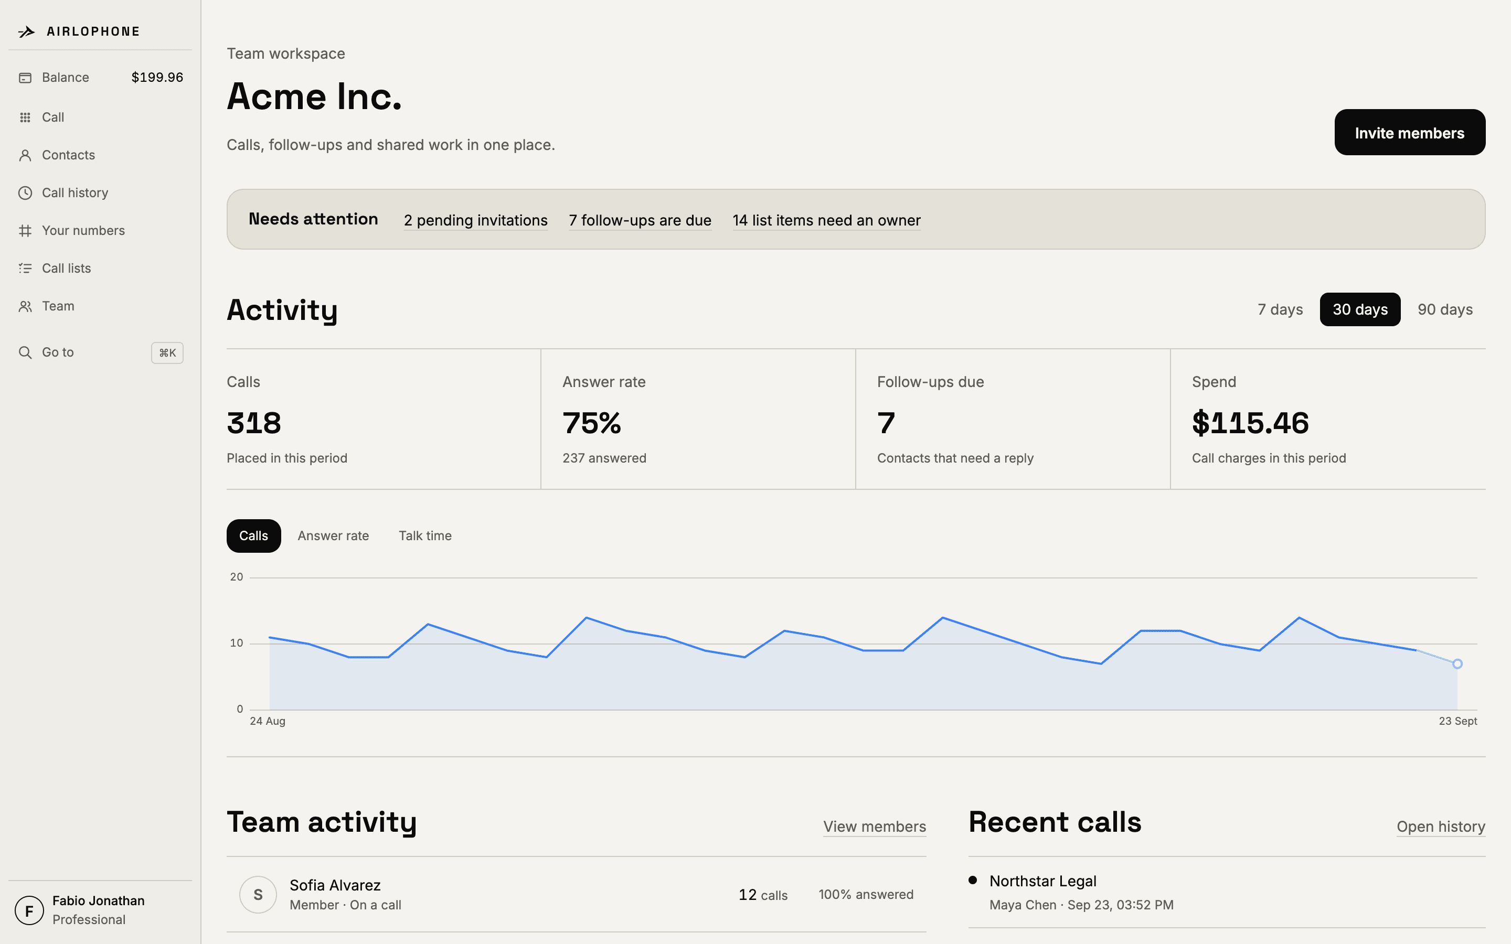
Task: Click the Balance card icon
Action: tap(25, 78)
